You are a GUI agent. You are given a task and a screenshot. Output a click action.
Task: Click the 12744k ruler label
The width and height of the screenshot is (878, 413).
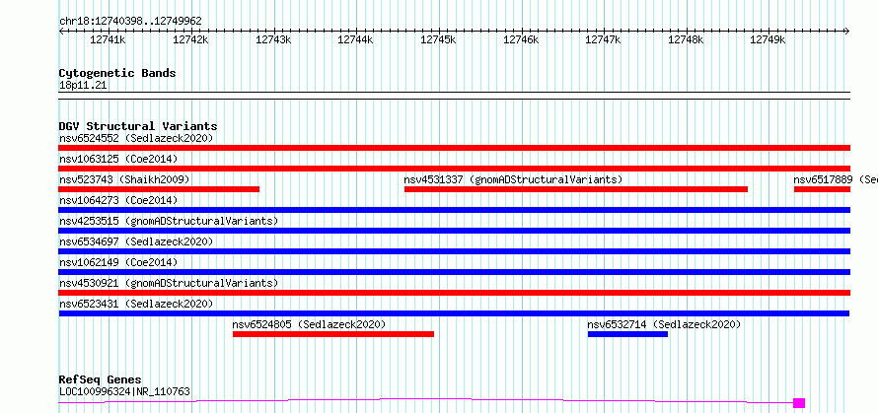355,40
